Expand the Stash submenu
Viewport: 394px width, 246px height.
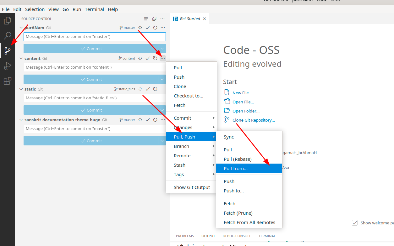[x=191, y=165]
